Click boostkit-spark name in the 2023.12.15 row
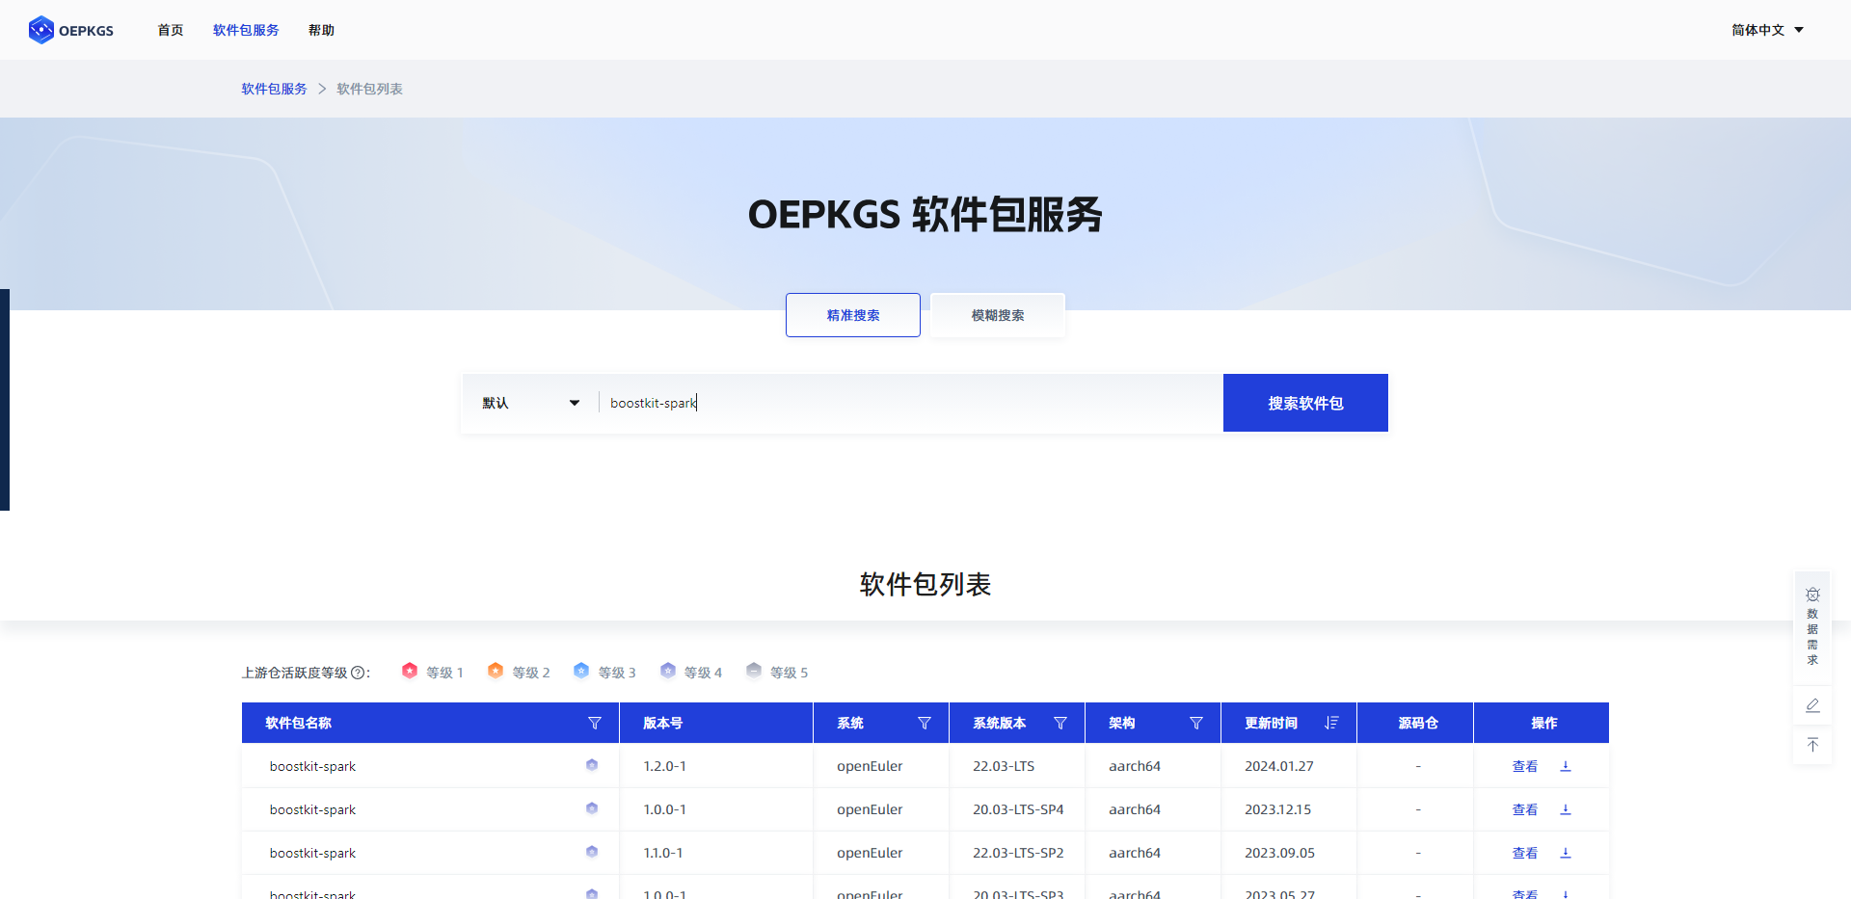This screenshot has width=1851, height=899. point(312,809)
